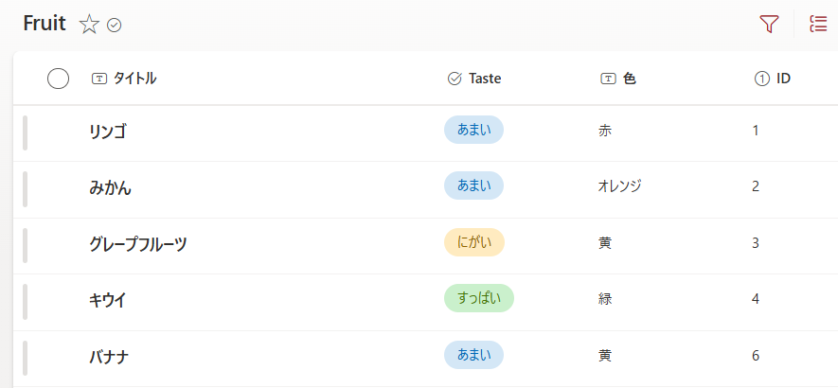838x388 pixels.
Task: Open the タイトル column header menu
Action: tap(134, 79)
